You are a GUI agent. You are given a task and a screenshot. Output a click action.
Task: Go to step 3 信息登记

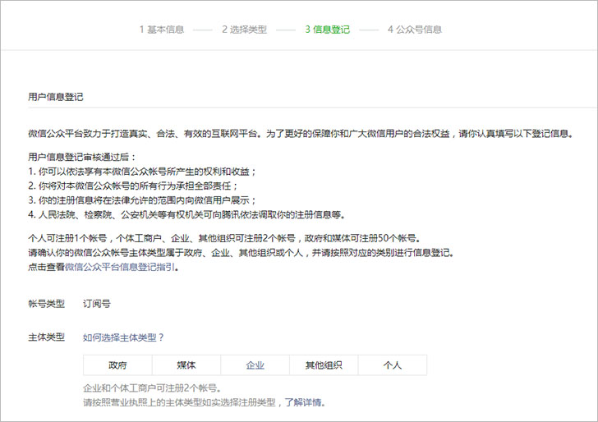[x=327, y=30]
